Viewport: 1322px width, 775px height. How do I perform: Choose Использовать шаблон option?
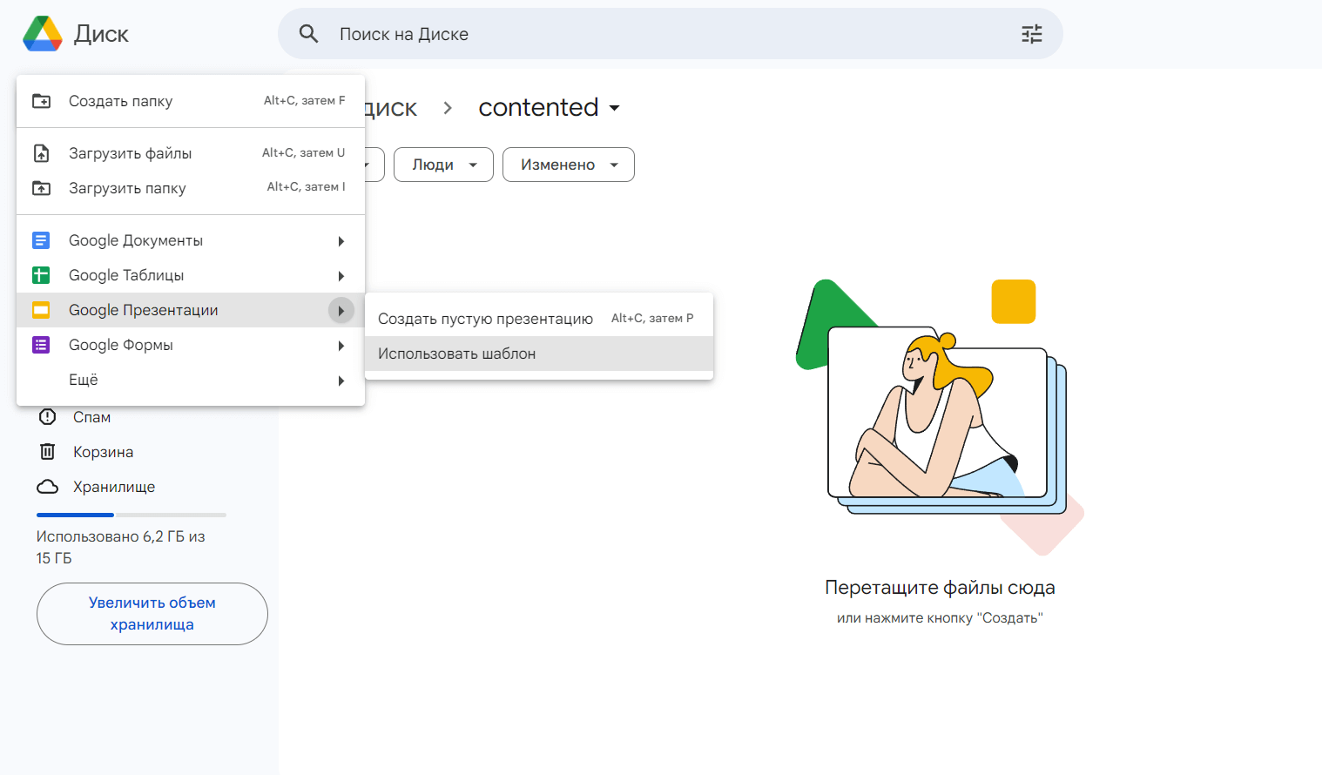coord(539,354)
